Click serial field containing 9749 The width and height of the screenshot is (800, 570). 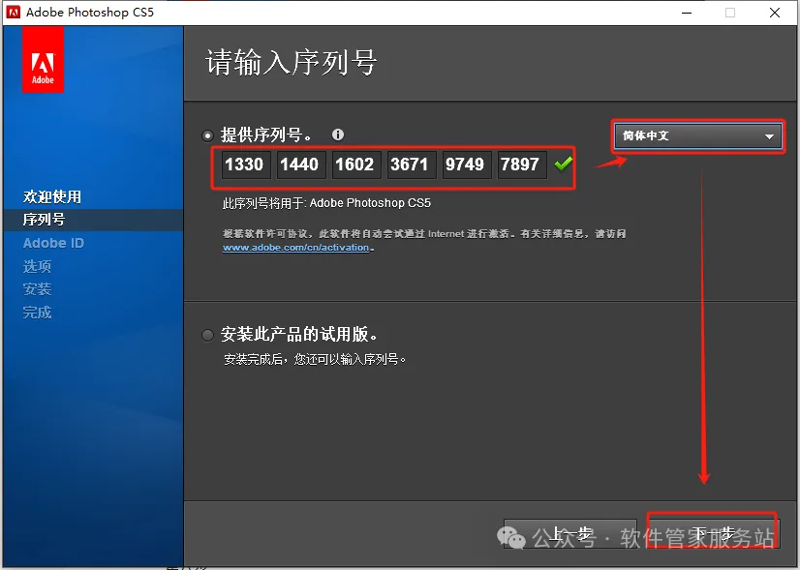tap(466, 165)
